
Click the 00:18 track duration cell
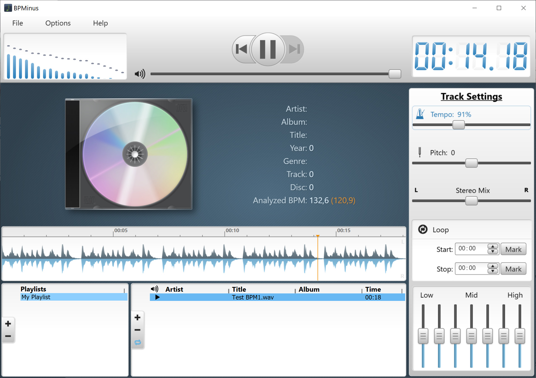[373, 297]
